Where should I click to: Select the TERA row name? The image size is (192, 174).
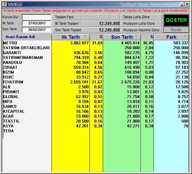[8, 131]
